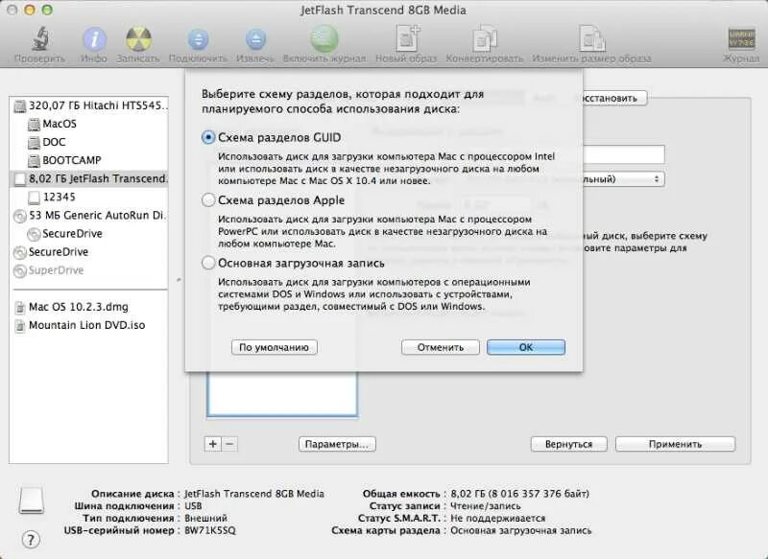
Task: Click the Подключить toolbar icon
Action: [x=198, y=39]
